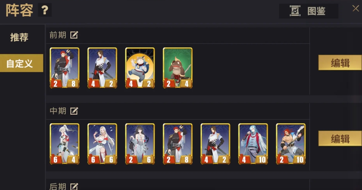
Task: Select the 自定义 tab
Action: click(21, 63)
